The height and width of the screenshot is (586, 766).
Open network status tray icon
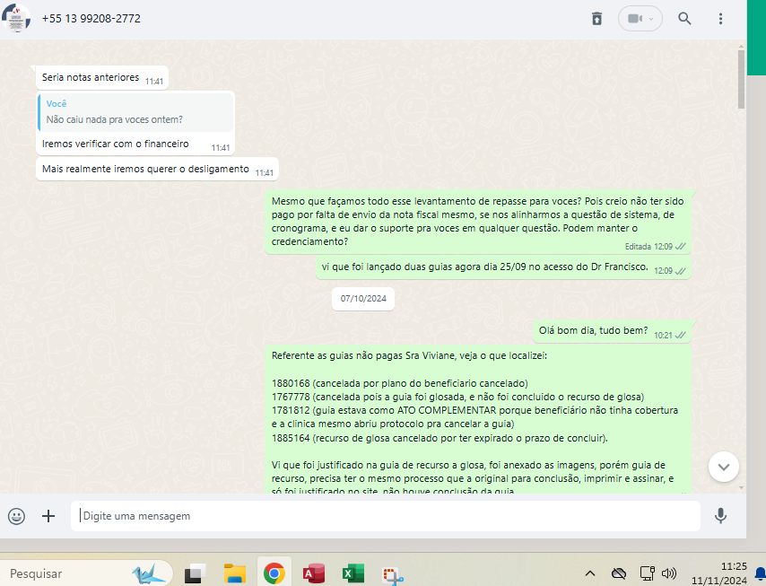647,573
